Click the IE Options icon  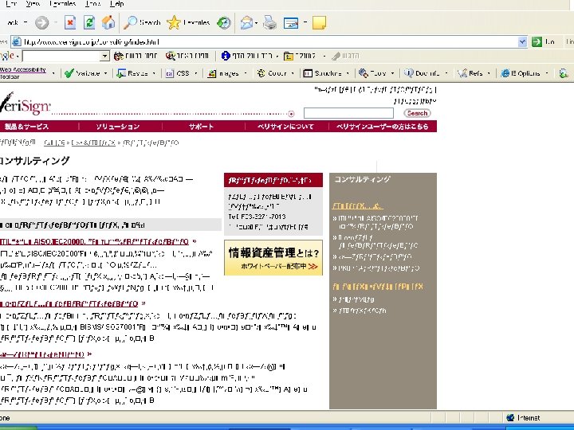click(505, 73)
